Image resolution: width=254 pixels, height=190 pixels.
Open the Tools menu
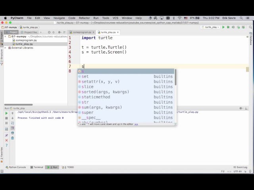(106, 18)
